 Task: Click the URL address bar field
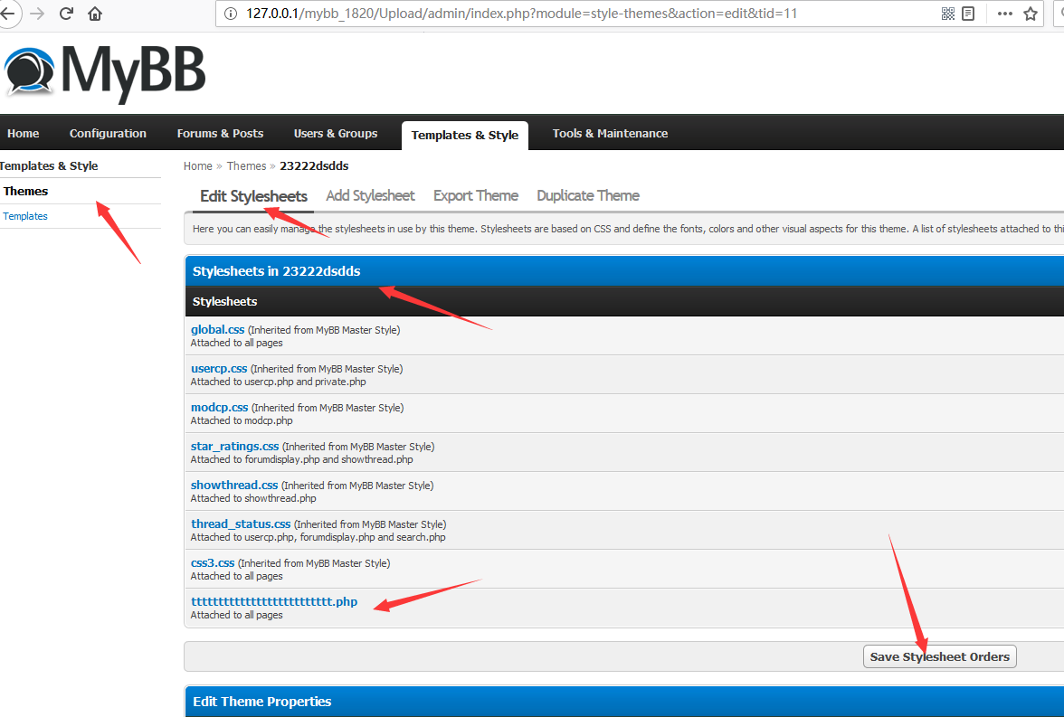pyautogui.click(x=577, y=14)
